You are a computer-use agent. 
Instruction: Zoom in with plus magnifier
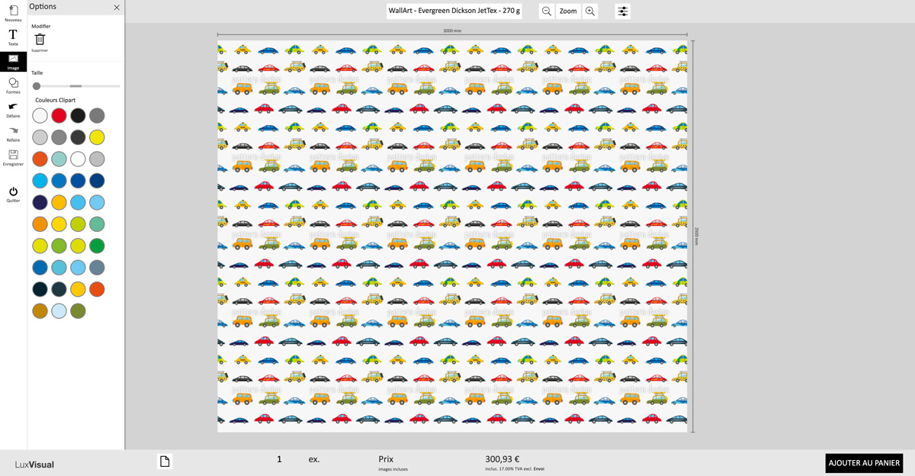pos(590,11)
